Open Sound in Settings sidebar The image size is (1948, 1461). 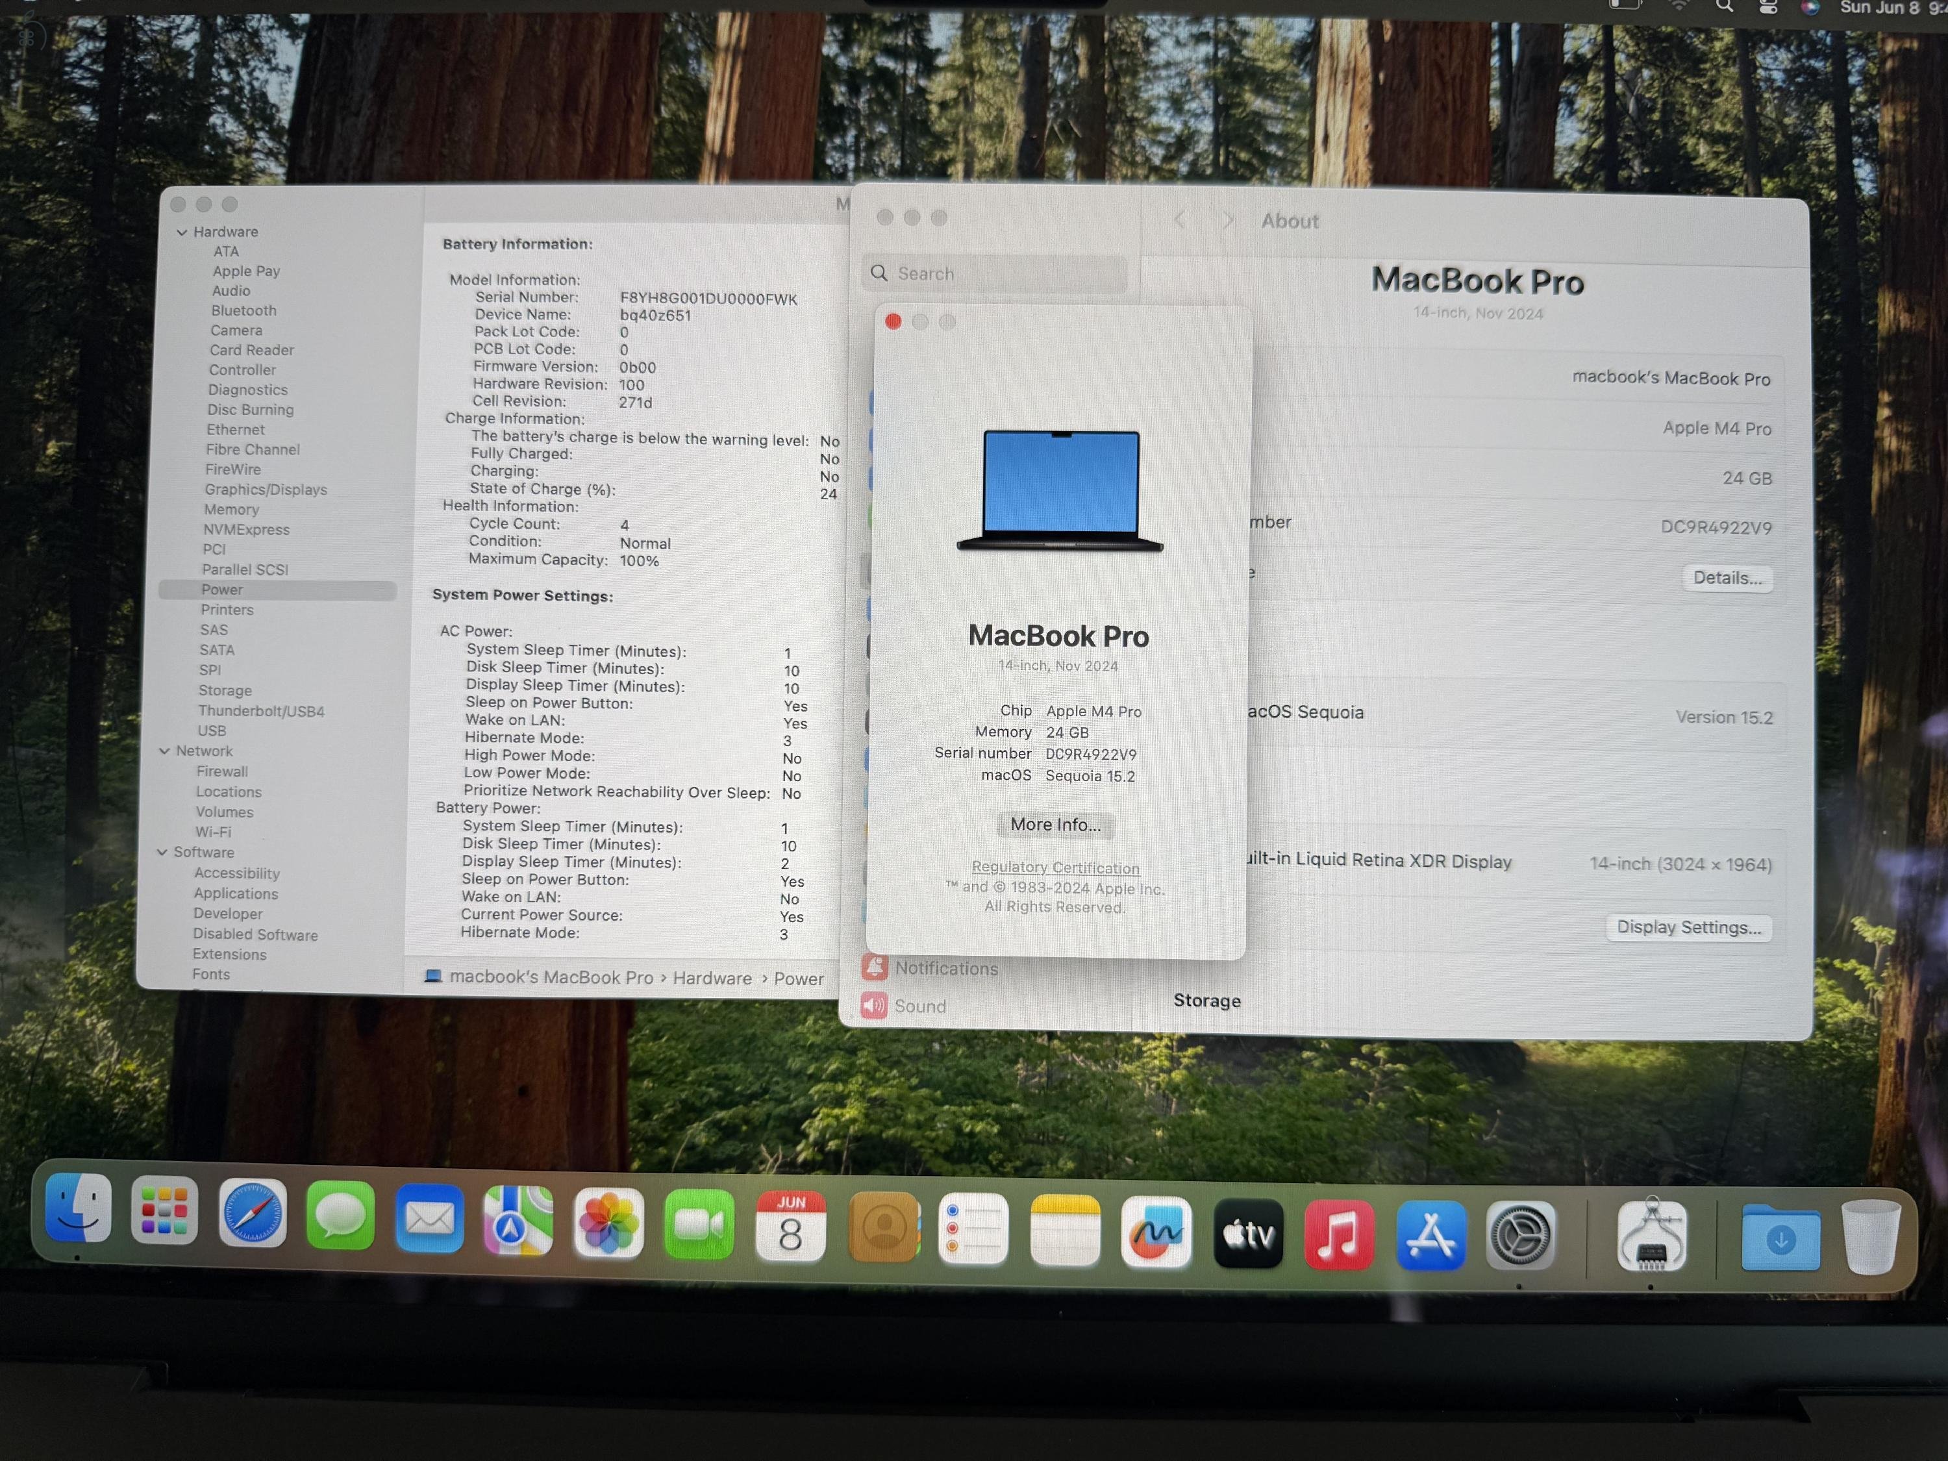click(920, 1006)
